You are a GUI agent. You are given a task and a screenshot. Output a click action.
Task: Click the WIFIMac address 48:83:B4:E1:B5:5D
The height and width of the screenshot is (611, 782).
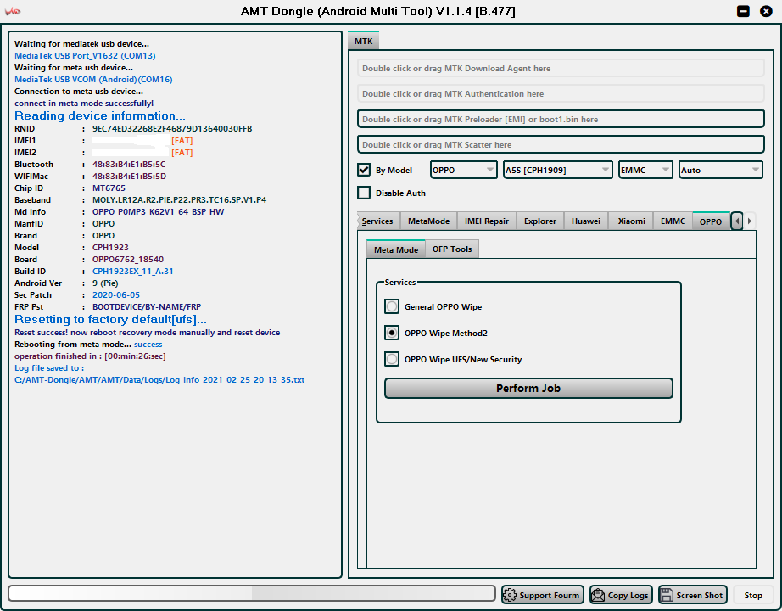(x=129, y=177)
